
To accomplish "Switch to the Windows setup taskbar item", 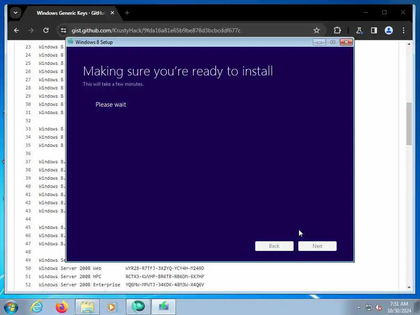I will pyautogui.click(x=163, y=307).
